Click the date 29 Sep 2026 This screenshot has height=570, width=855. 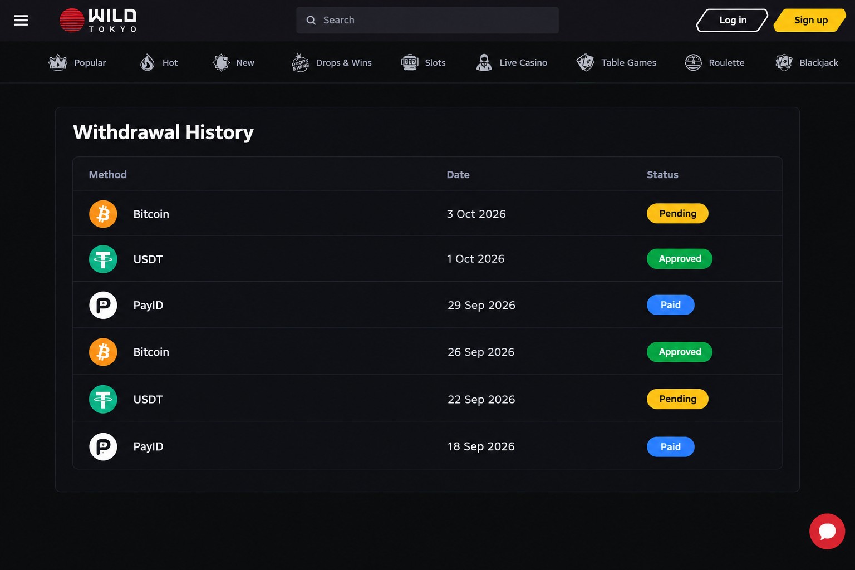tap(481, 305)
